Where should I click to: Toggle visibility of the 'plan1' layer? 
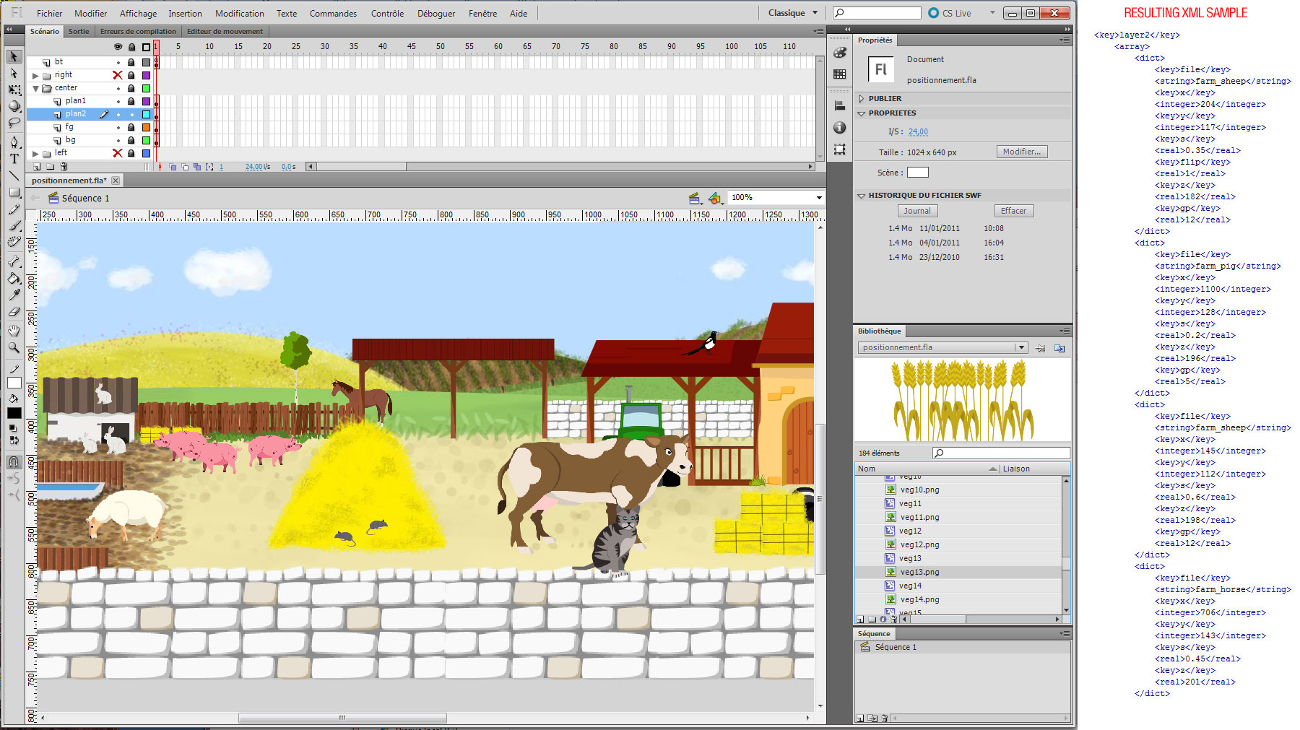[x=118, y=101]
